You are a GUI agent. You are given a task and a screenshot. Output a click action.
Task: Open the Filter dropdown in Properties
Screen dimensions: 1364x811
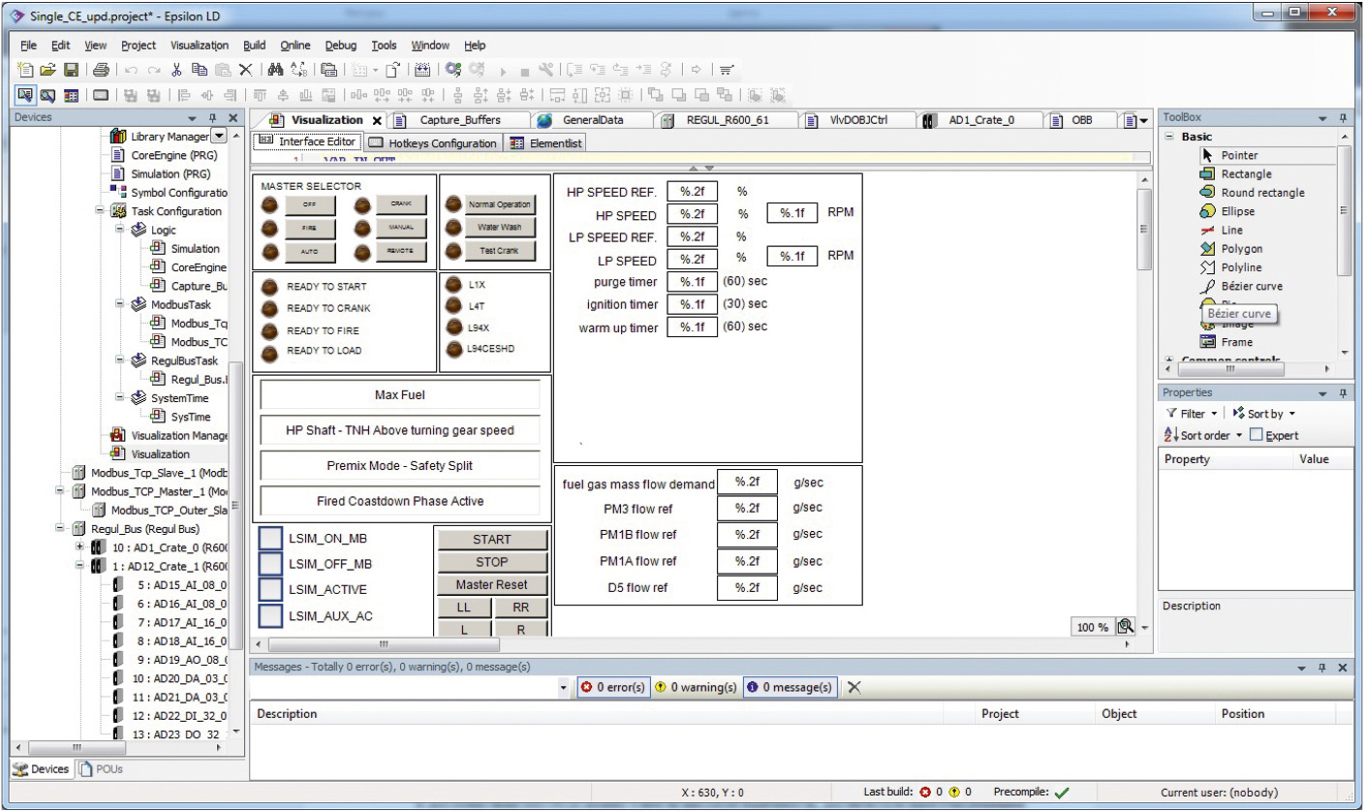(1192, 414)
